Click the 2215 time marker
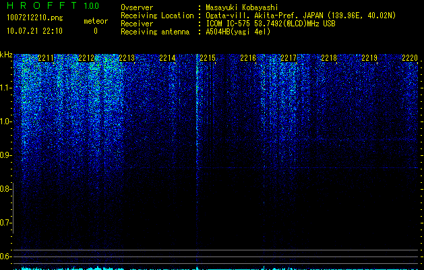 208,58
